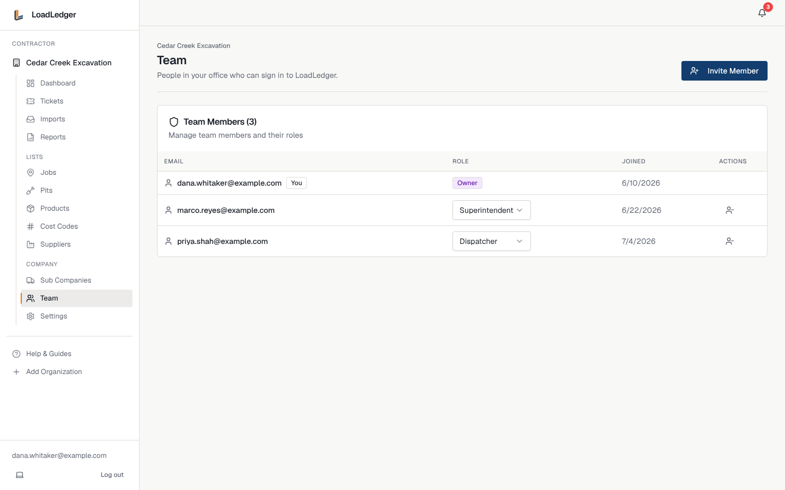
Task: Click the Suppliers factory icon
Action: click(31, 244)
